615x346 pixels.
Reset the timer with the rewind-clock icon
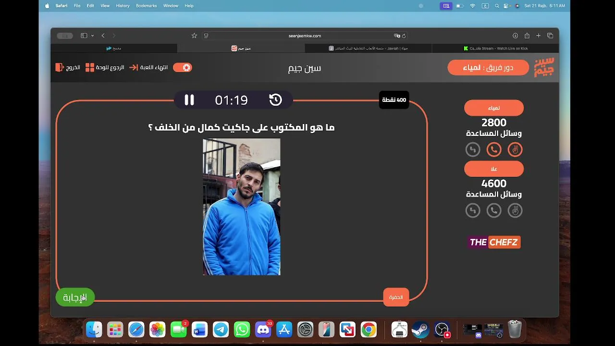tap(275, 100)
